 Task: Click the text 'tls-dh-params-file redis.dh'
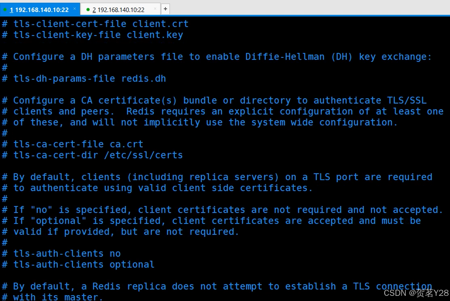pos(90,79)
